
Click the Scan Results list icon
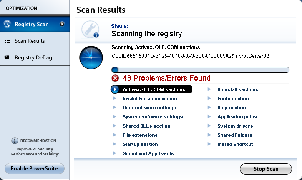(7, 41)
